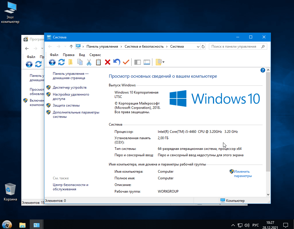Open Панель управления — домашняя страница link
Screen dimensions: 294x229
click(x=71, y=76)
